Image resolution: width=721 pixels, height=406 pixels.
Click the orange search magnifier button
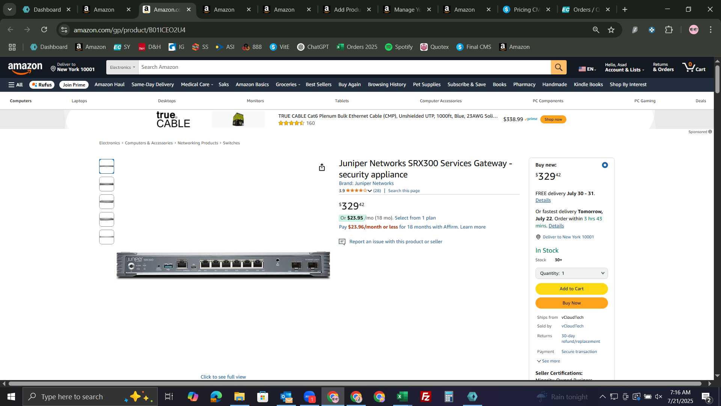pos(558,67)
